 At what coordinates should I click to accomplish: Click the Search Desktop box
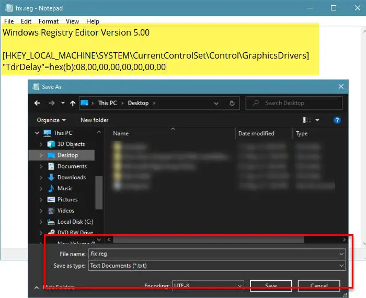294,103
